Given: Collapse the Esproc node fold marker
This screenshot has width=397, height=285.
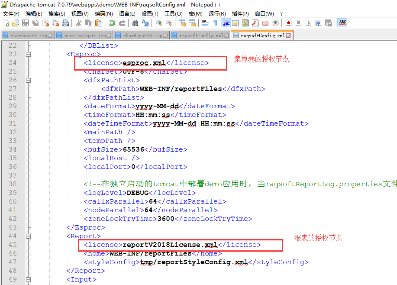Looking at the screenshot, I should point(29,54).
